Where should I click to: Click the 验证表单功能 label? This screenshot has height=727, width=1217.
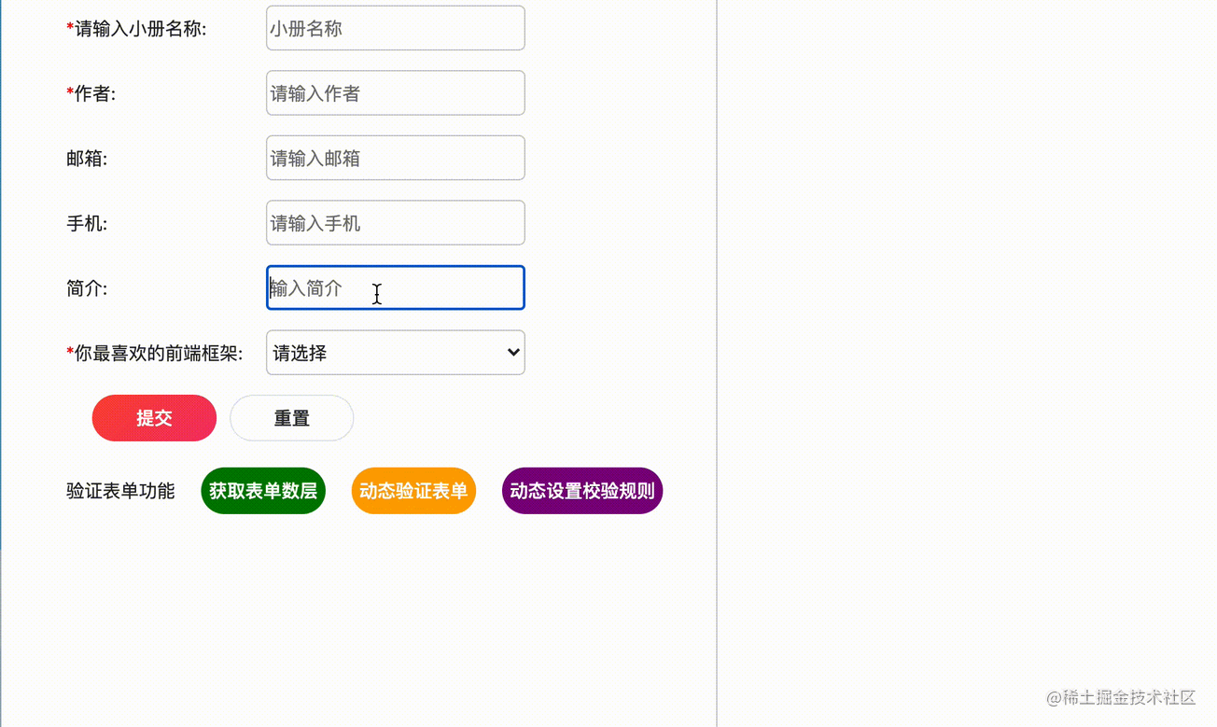click(x=121, y=490)
